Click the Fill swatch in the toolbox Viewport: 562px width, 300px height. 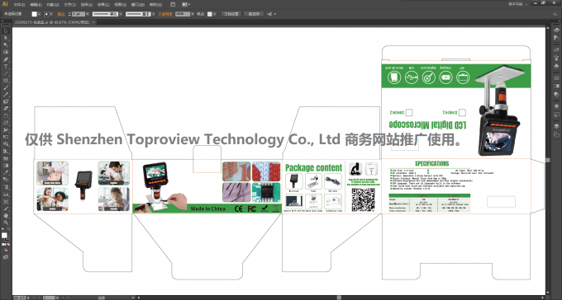(x=4, y=235)
